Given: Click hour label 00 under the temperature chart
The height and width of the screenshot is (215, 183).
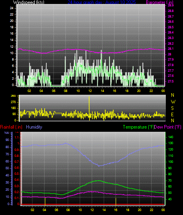Looking at the screenshot, I should click(163, 210).
